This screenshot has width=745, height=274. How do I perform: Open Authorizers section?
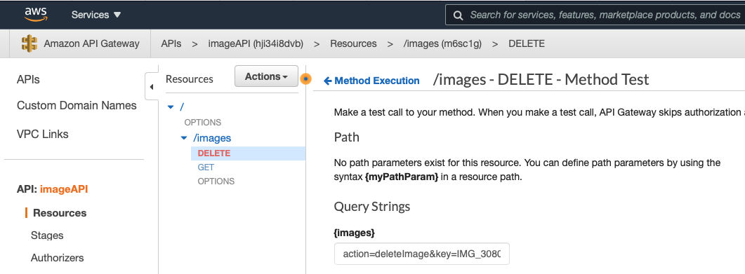(57, 258)
